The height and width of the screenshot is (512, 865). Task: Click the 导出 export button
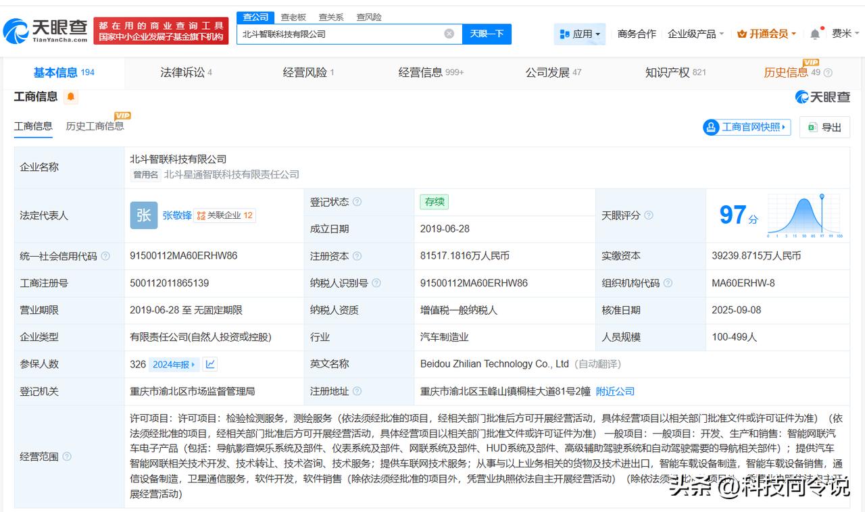tap(824, 127)
